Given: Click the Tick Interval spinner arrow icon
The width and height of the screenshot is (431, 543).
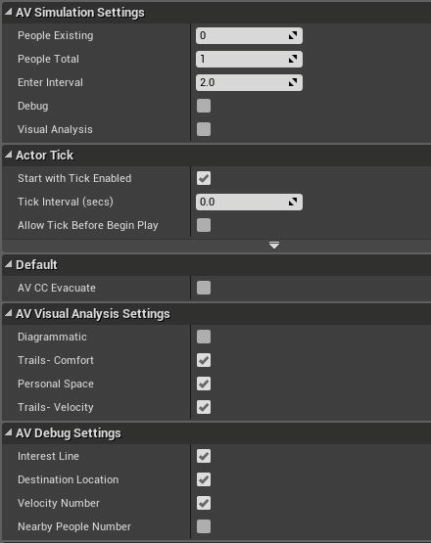Looking at the screenshot, I should pos(293,202).
